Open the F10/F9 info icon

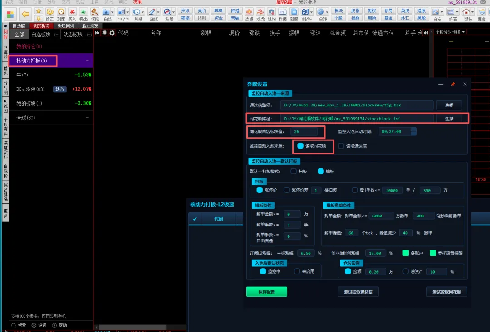pos(121,12)
